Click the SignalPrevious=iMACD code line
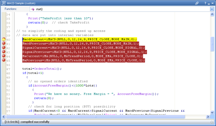This screenshot has height=126, width=216. point(85,52)
